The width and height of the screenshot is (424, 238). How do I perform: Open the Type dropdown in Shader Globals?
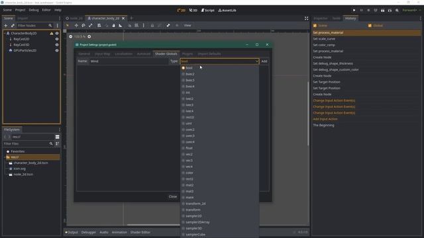219,61
